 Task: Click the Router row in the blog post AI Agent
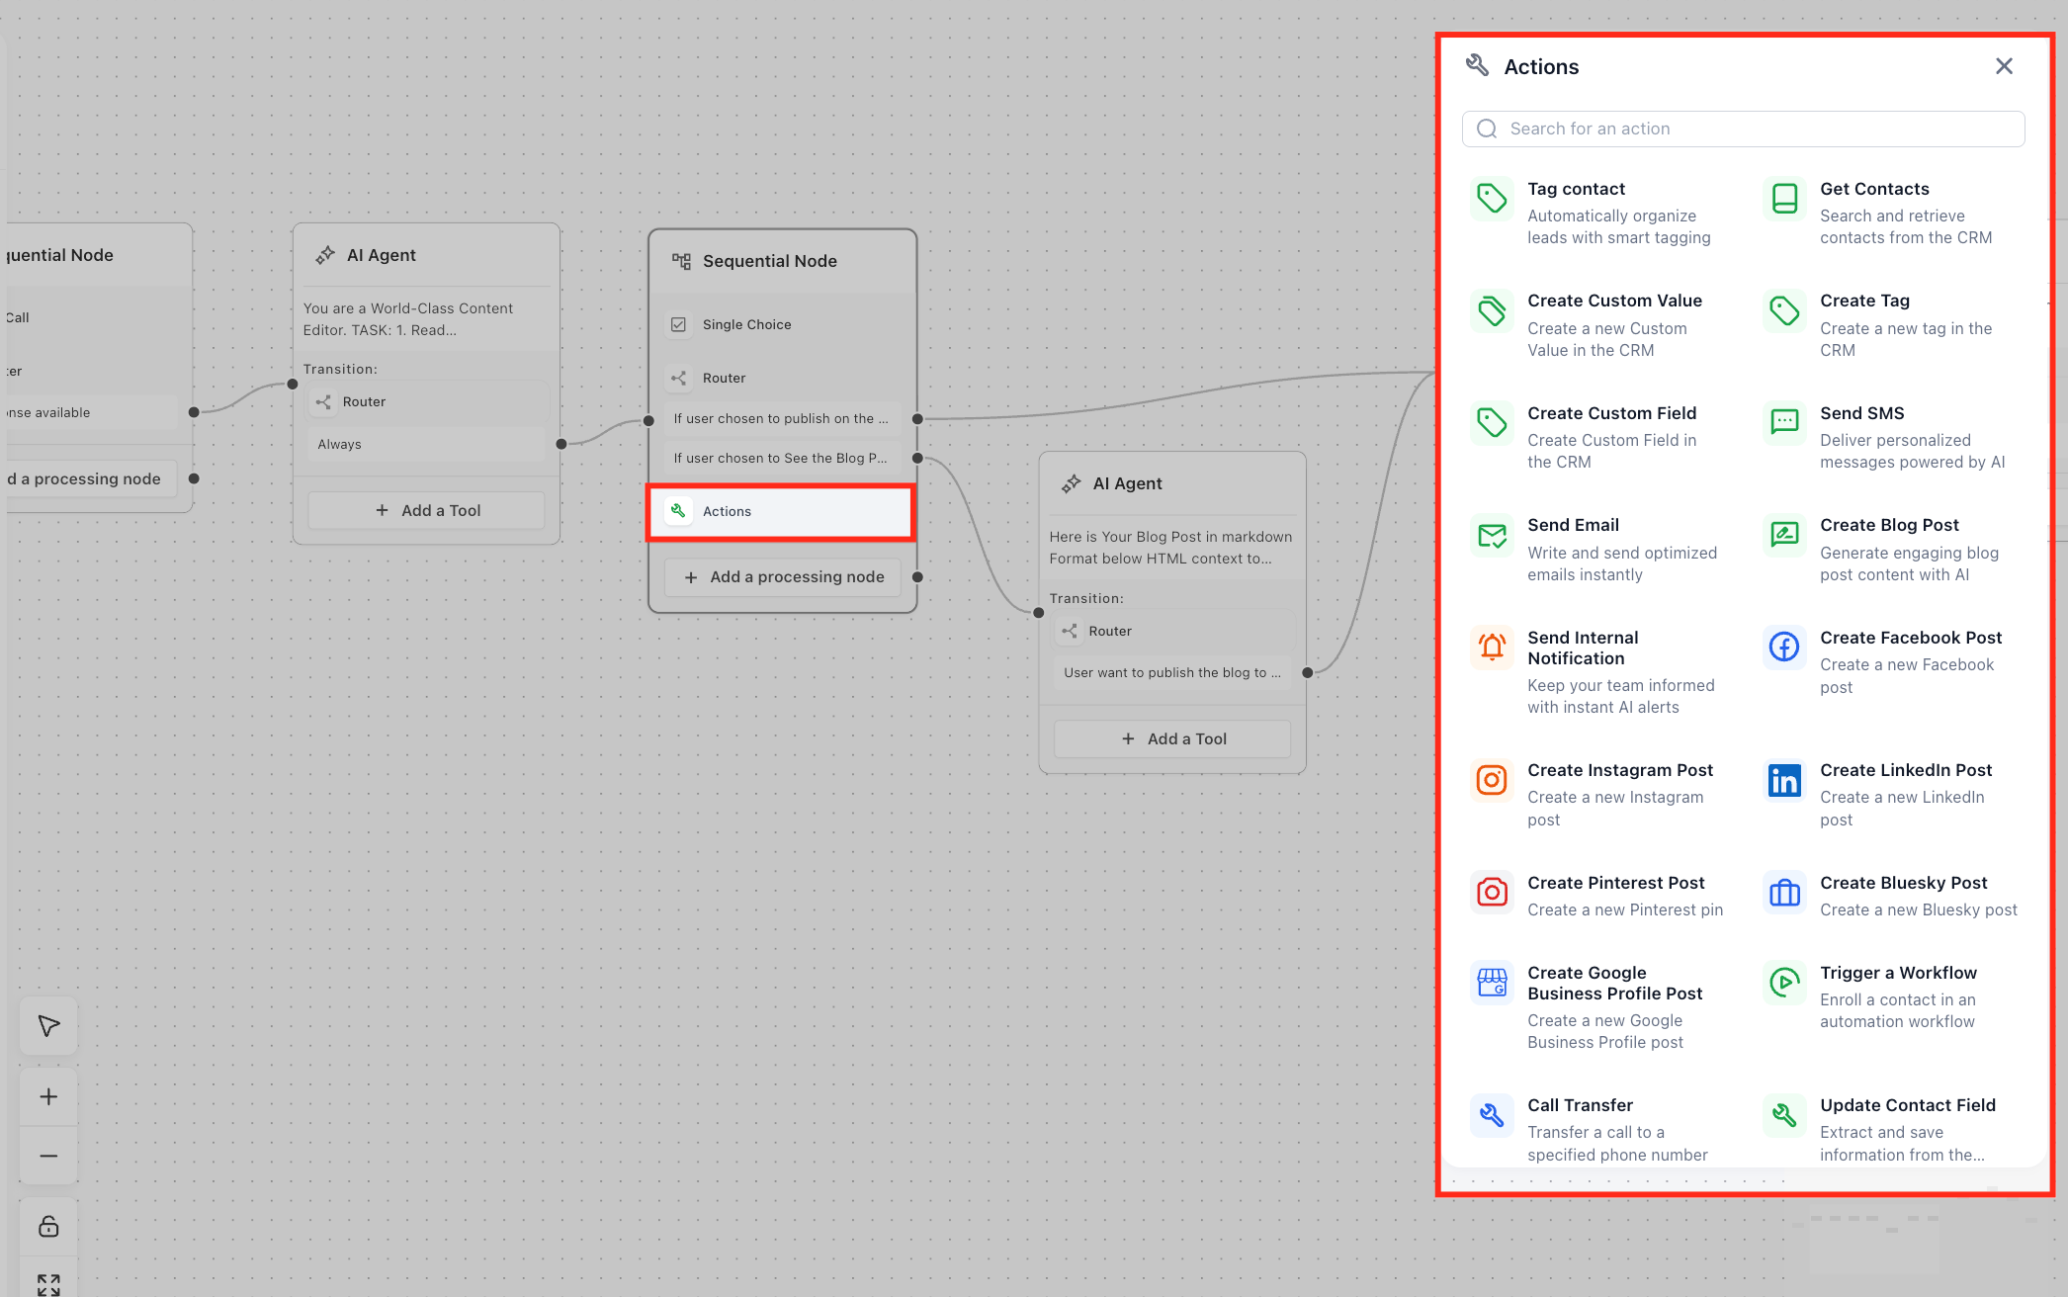coord(1172,632)
